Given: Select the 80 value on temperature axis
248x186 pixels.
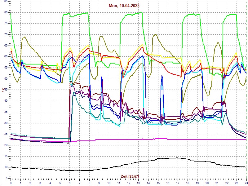Looking at the screenshot, I should [x=6, y=12].
